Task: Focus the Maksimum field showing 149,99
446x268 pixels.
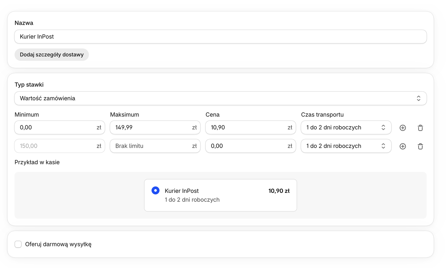Action: [x=155, y=127]
